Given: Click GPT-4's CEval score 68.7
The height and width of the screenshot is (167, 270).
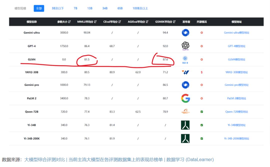Looking at the screenshot, I should click(112, 46).
